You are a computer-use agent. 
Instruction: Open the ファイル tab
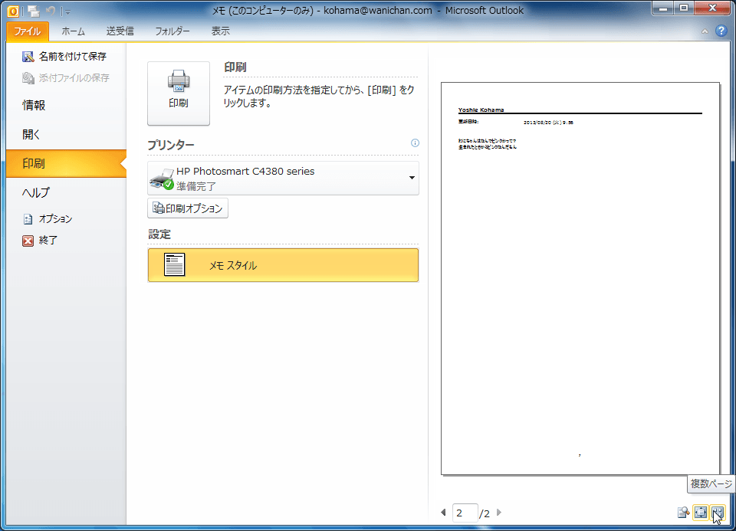28,31
